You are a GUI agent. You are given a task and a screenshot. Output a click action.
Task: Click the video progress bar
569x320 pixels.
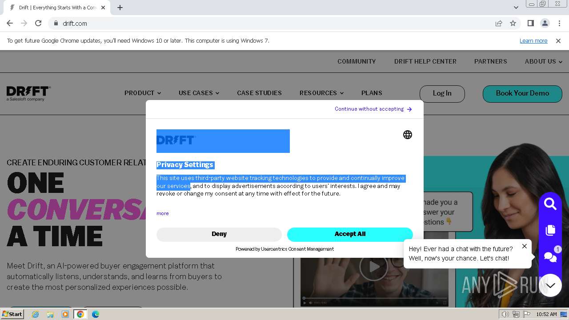coord(375,298)
